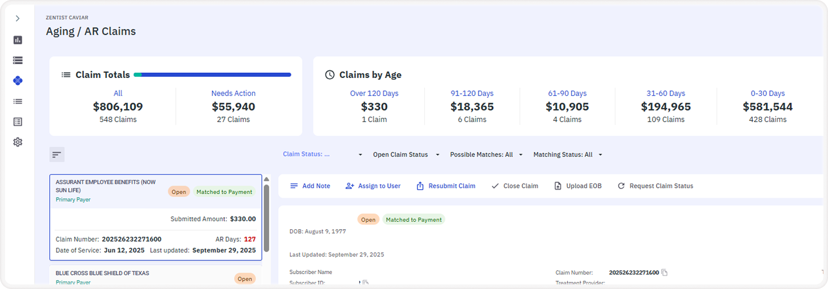Click the Resubmit Claim button
The height and width of the screenshot is (289, 828).
[446, 186]
